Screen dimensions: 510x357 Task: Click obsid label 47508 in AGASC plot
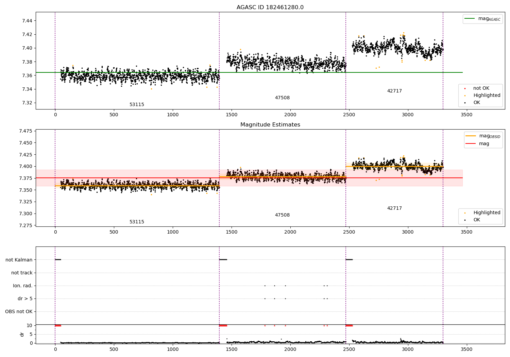coord(282,98)
